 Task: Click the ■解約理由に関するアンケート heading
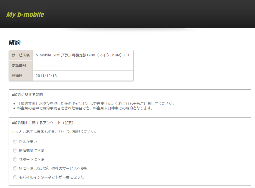coord(43,123)
